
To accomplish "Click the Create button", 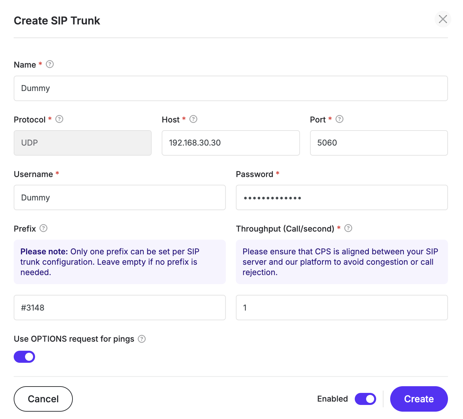I will (x=419, y=399).
